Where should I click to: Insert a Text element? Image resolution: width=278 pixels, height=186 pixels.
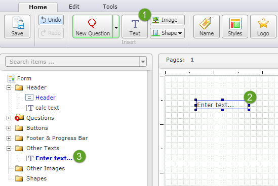(135, 27)
